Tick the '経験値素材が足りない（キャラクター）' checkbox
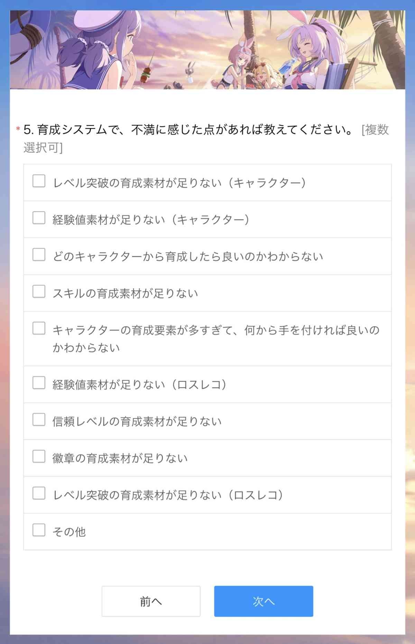This screenshot has height=644, width=415. tap(39, 218)
